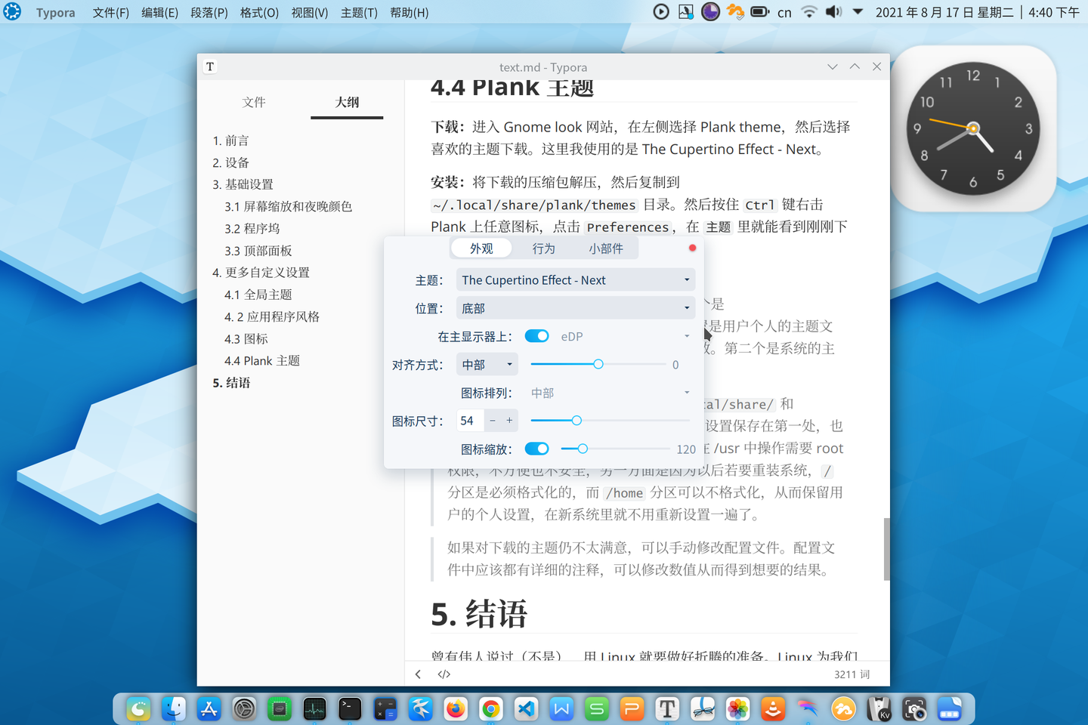This screenshot has height=725, width=1088.
Task: Switch to the 小部件 tab
Action: pyautogui.click(x=606, y=248)
